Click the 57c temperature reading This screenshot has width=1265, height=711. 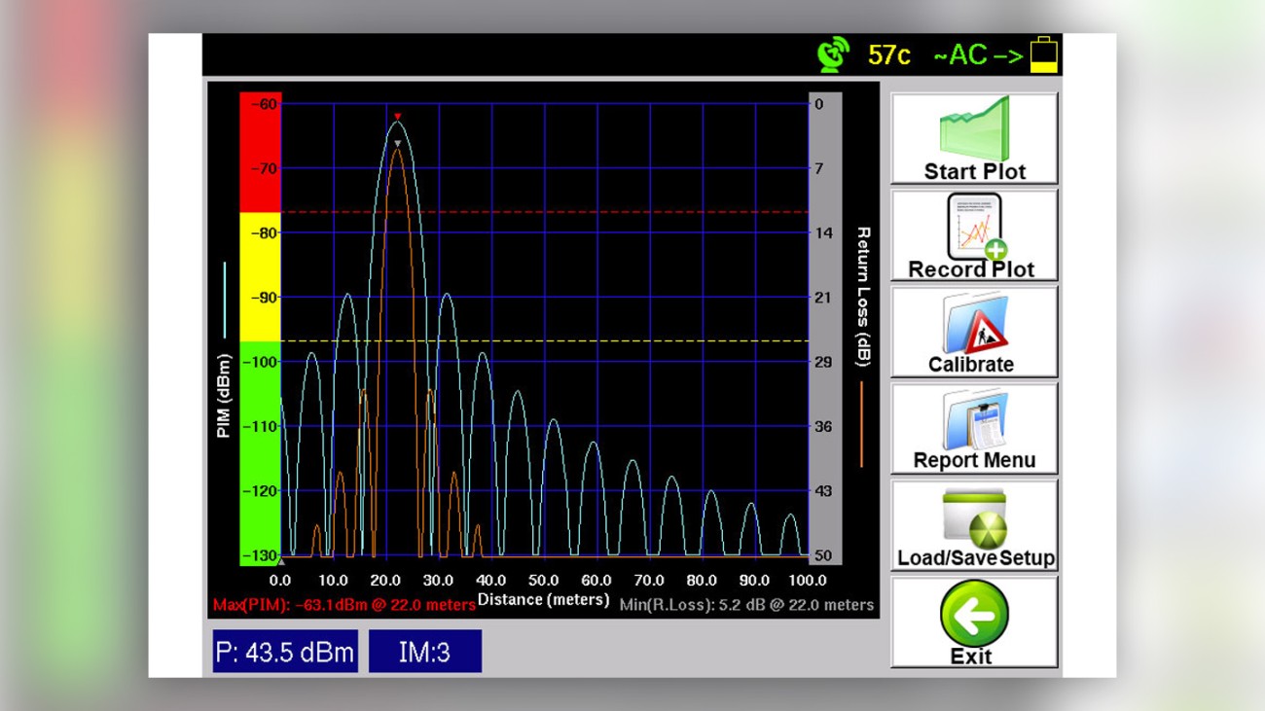(889, 55)
